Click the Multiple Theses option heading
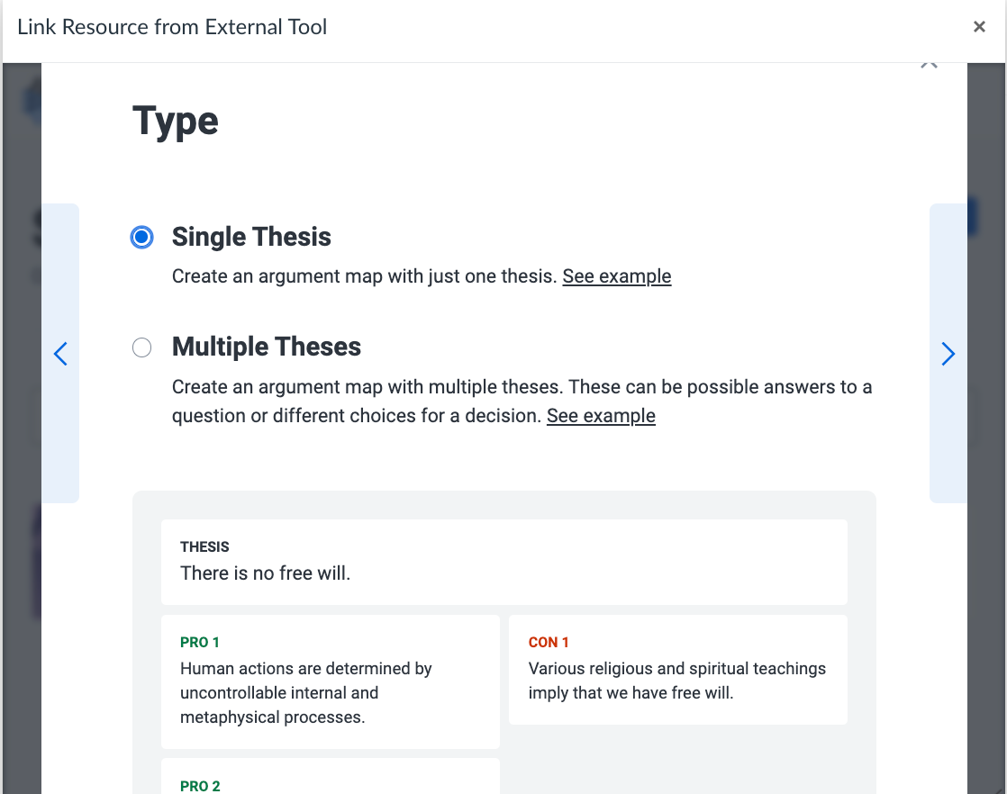The width and height of the screenshot is (1007, 794). coord(267,347)
